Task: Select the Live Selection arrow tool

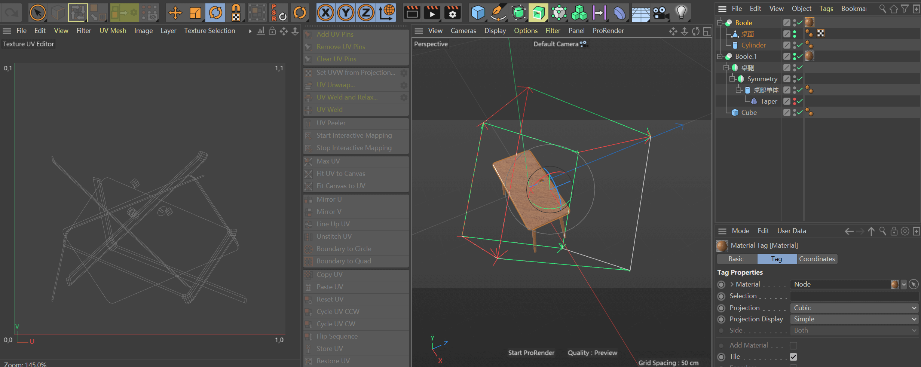Action: 37,13
